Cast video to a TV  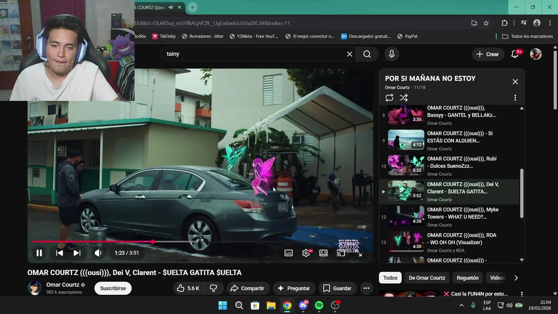tap(341, 253)
